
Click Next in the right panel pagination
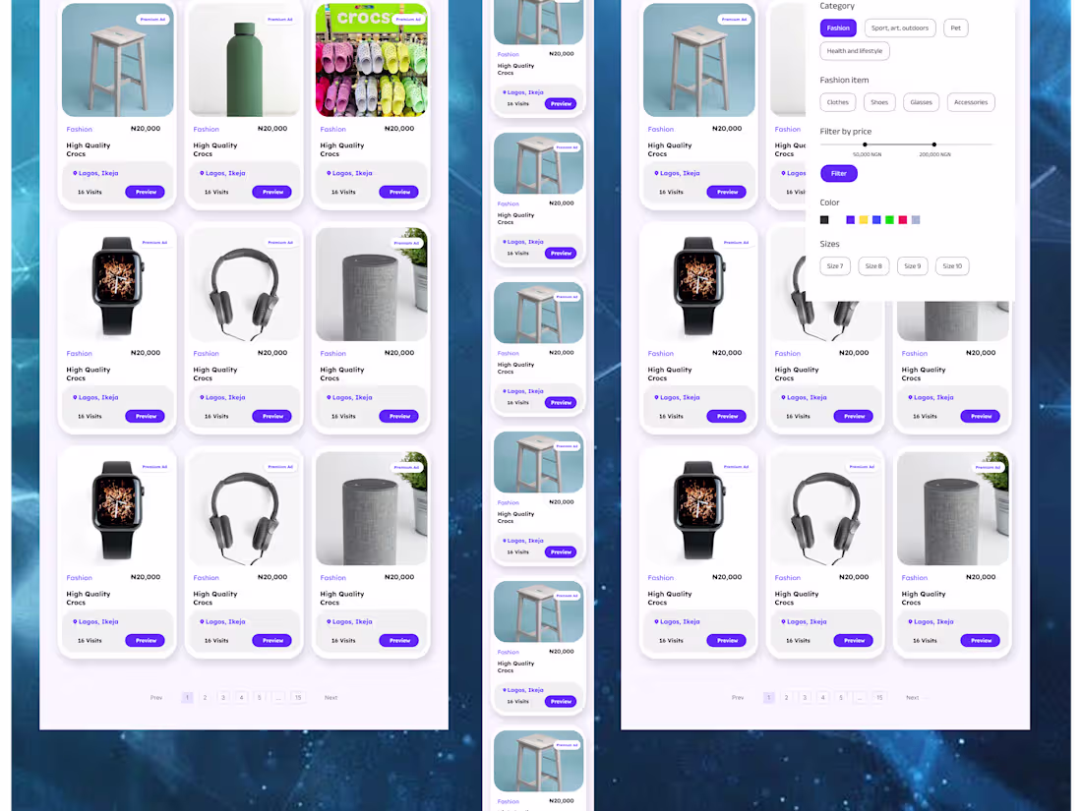(x=912, y=697)
